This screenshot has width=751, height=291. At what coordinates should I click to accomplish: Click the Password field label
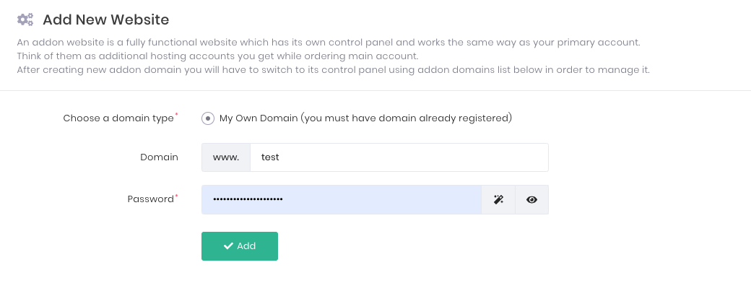pyautogui.click(x=150, y=199)
